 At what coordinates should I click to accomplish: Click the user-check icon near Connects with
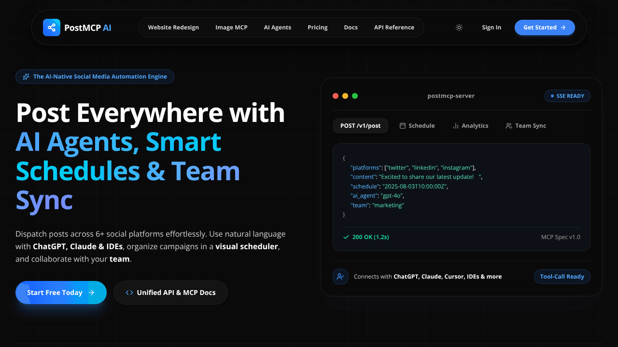[x=340, y=277]
